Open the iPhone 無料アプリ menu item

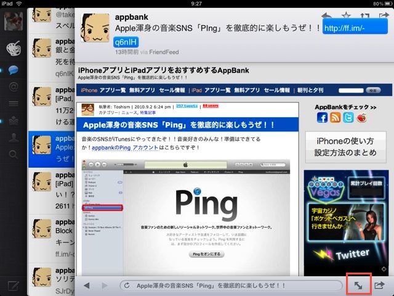coord(142,90)
